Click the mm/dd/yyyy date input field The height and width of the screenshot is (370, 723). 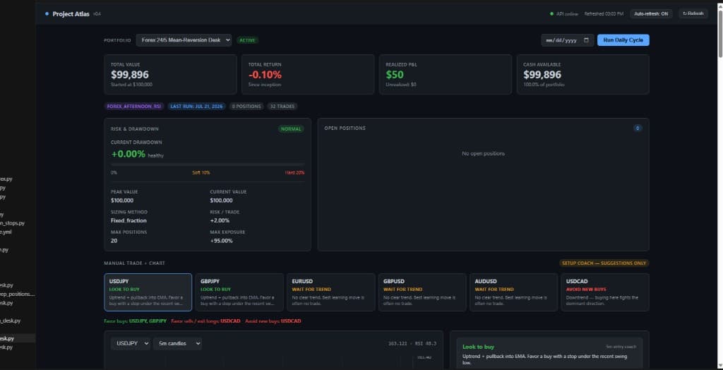point(568,40)
